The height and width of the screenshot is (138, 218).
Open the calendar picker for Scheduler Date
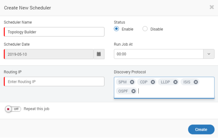tap(99, 54)
